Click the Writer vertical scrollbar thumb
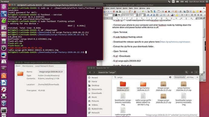Viewport: 209px width, 117px height. [x=204, y=33]
